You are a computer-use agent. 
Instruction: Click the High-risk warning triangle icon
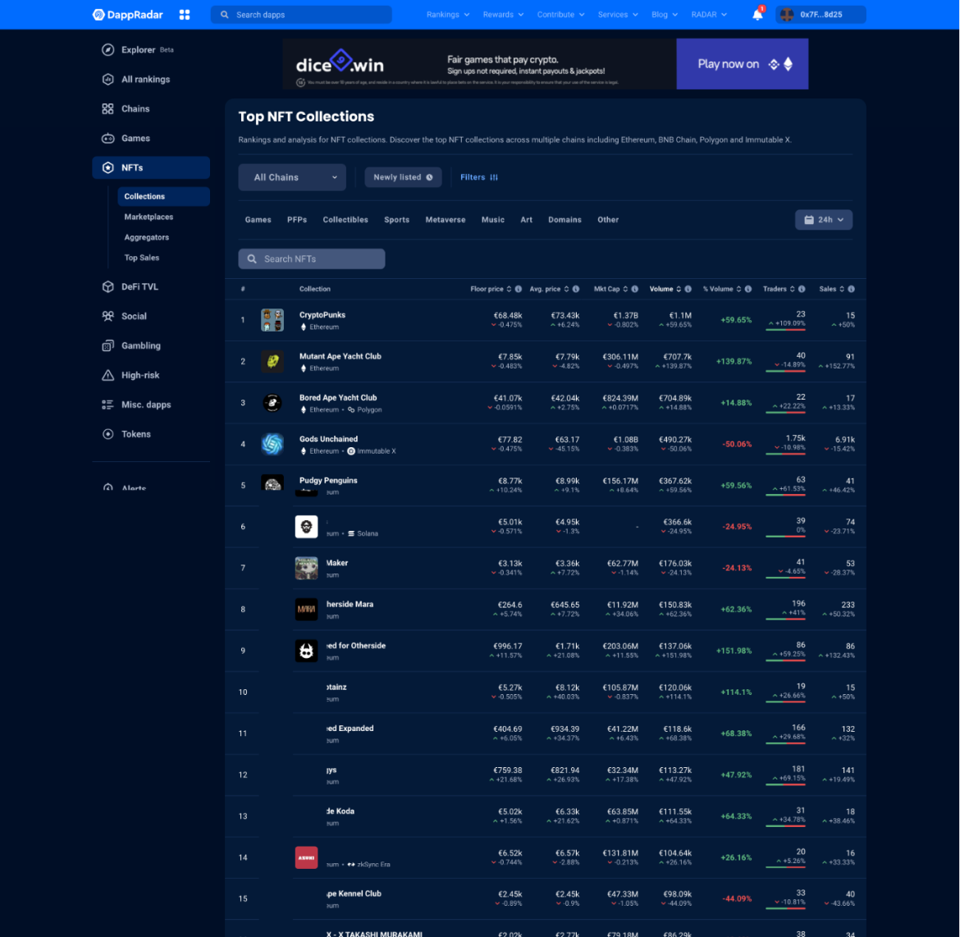coord(107,375)
